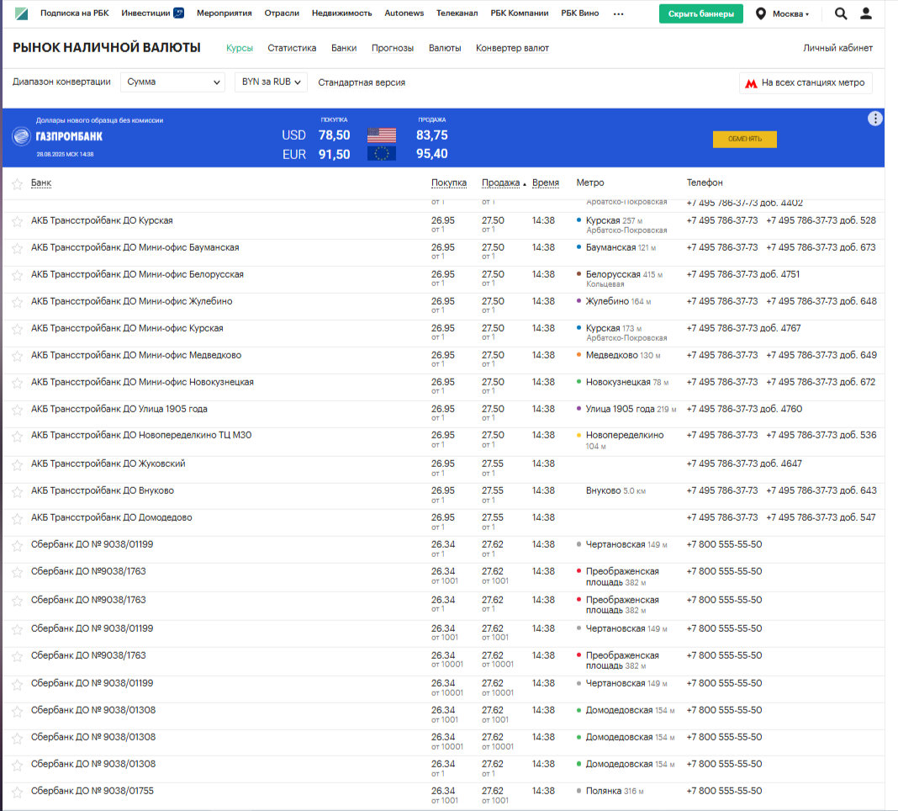Open the Gazprombank banner options dots
The height and width of the screenshot is (811, 898).
874,119
